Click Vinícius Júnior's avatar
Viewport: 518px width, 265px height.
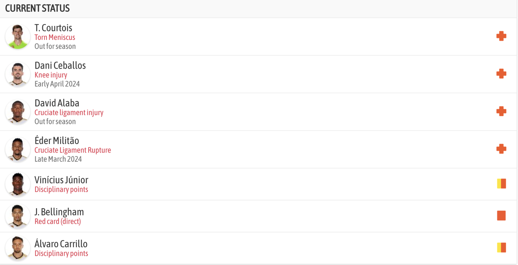[x=18, y=184]
